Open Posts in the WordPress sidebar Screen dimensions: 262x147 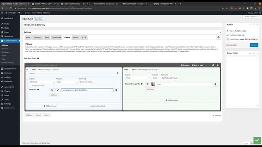(x=7, y=24)
